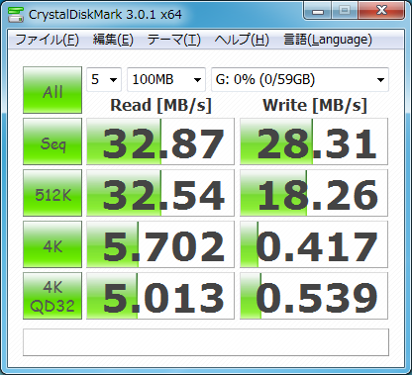The width and height of the screenshot is (412, 375).
Task: Open the 言語(Language) menu
Action: pos(328,40)
